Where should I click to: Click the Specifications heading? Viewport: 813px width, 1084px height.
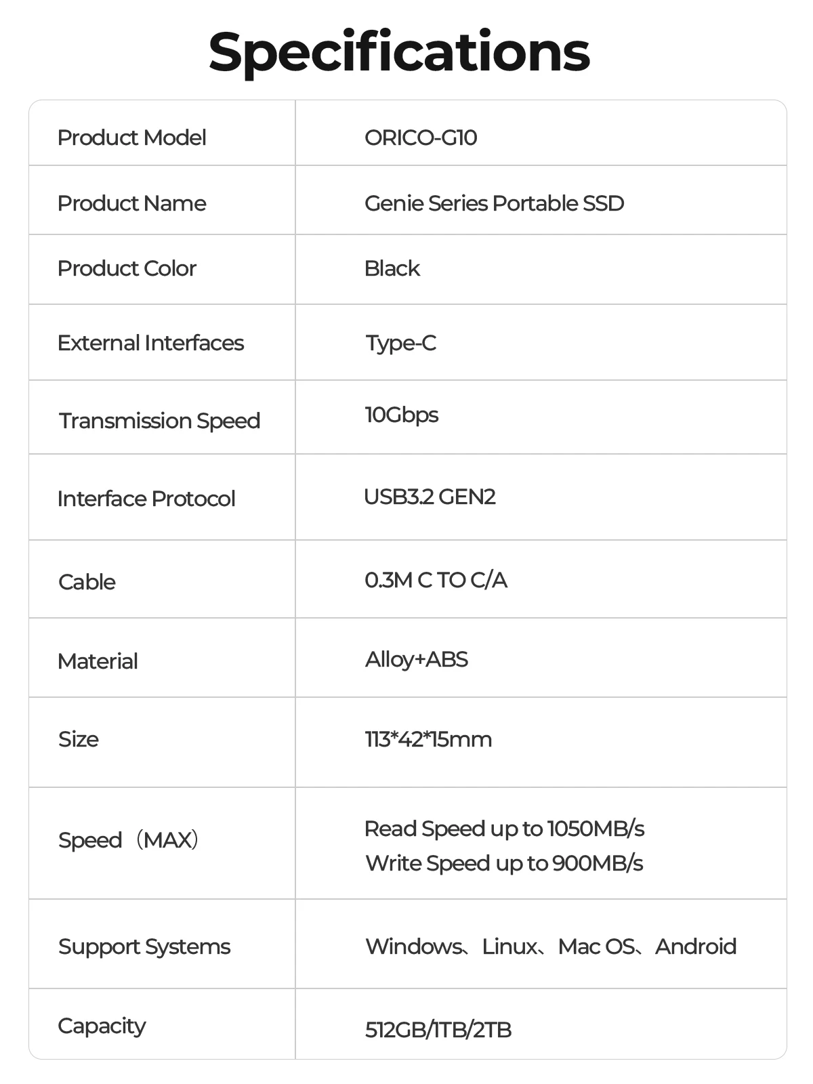pyautogui.click(x=399, y=52)
